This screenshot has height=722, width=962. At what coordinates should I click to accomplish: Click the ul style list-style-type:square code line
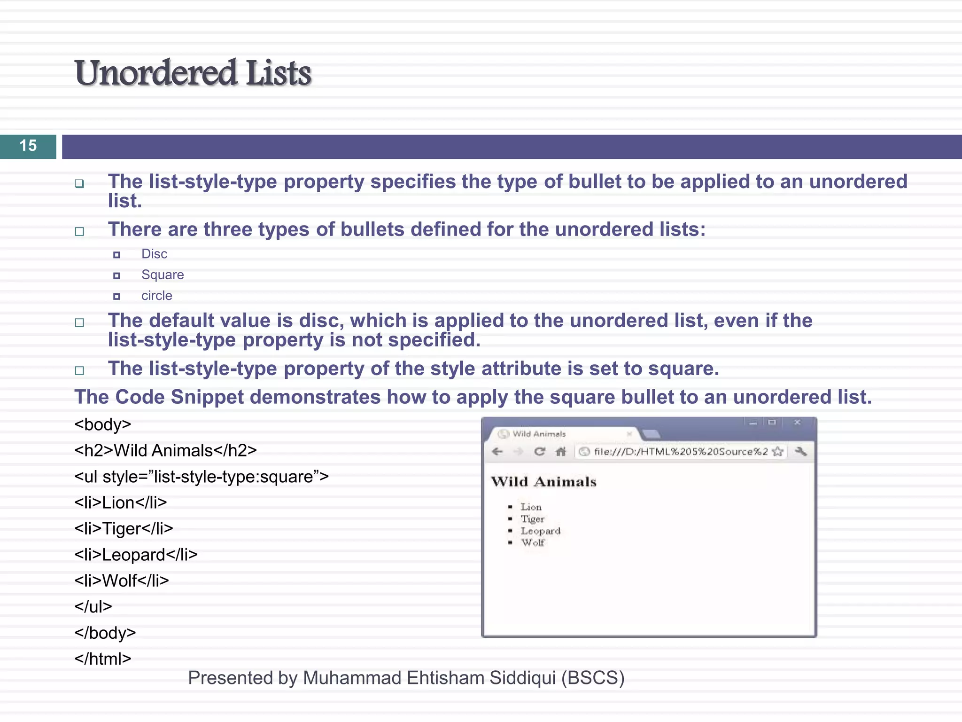click(x=202, y=477)
